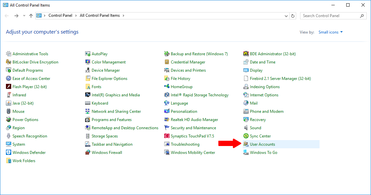Open Storage Spaces link
This screenshot has height=195, width=371.
[x=105, y=136]
